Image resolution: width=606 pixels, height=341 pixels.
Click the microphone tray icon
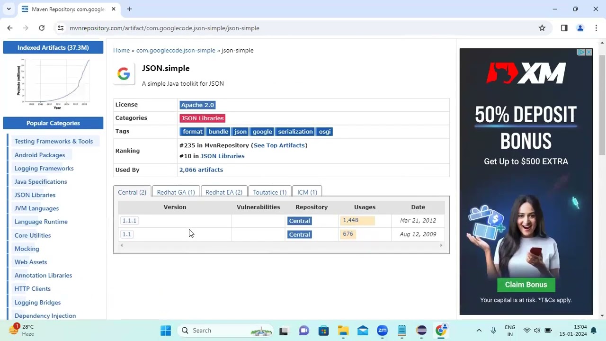click(x=493, y=331)
